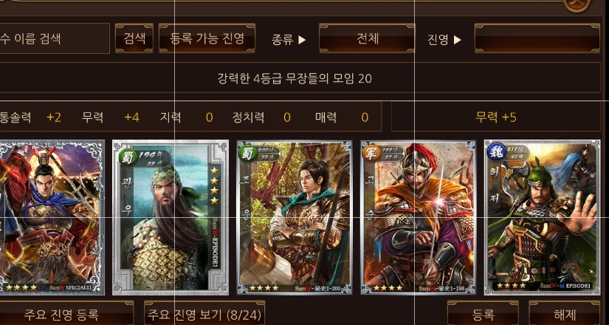Click the arrow next to 종류
This screenshot has height=325, width=609.
pos(302,39)
